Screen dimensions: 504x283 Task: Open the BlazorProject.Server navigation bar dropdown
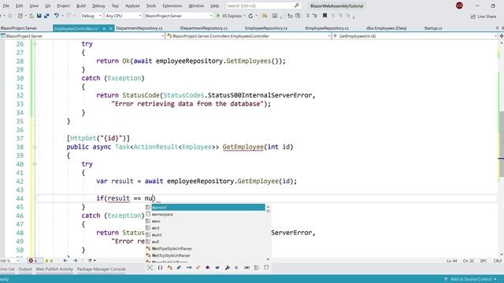82,36
